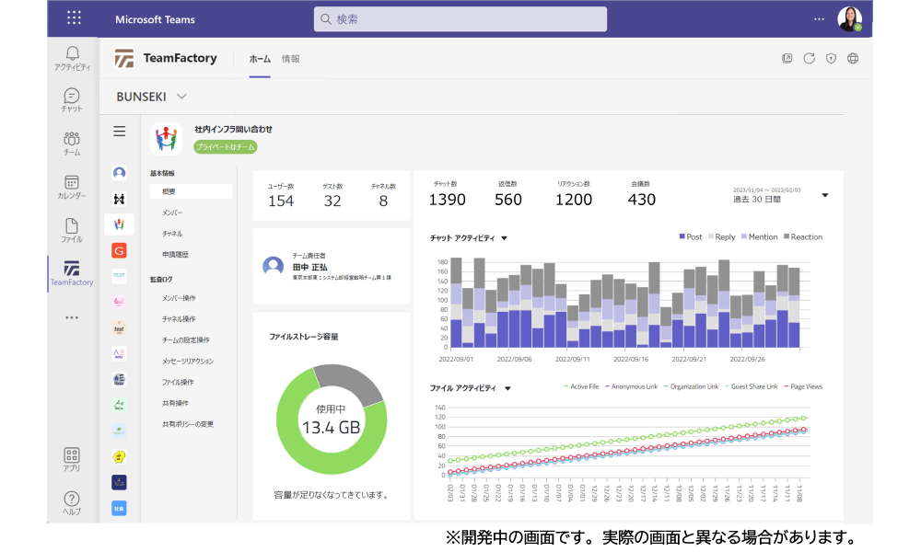Click the hamburger menu icon
The height and width of the screenshot is (552, 921).
tap(119, 132)
